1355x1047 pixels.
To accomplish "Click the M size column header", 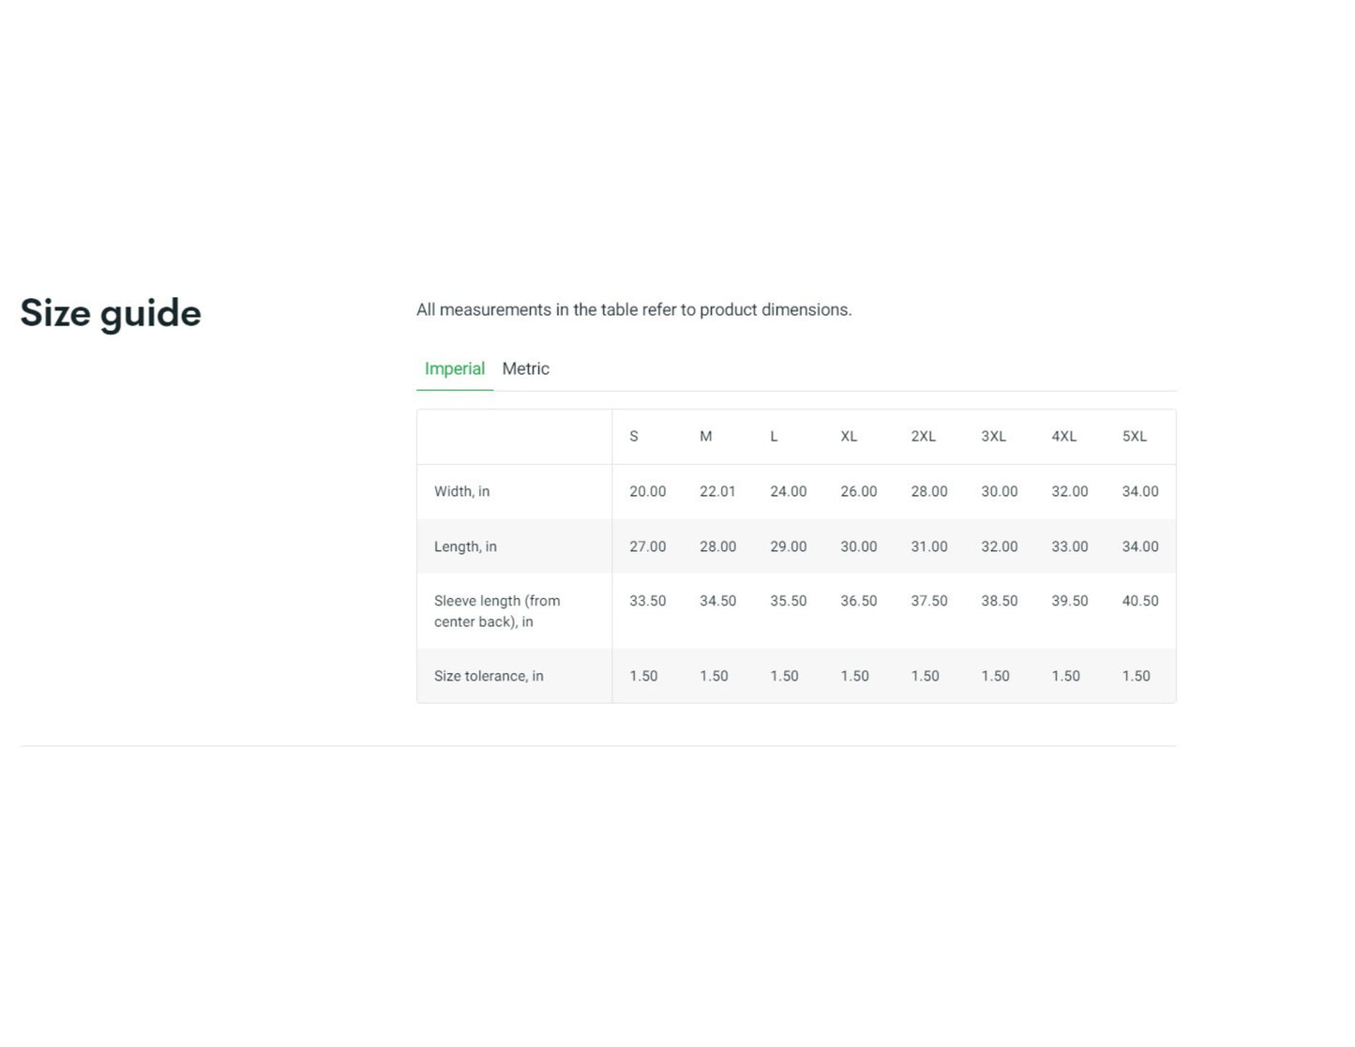I will (705, 436).
